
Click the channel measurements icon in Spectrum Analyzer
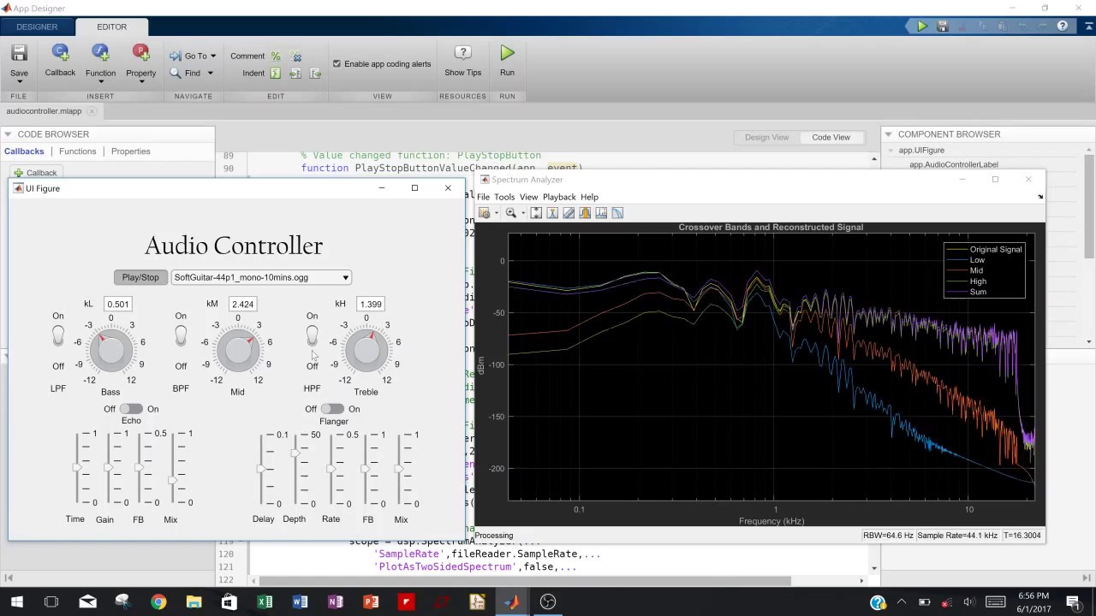coord(585,213)
